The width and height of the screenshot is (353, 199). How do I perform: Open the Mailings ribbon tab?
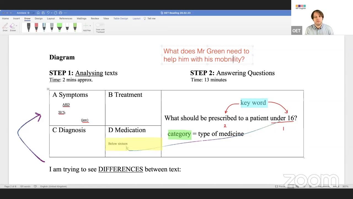(82, 19)
